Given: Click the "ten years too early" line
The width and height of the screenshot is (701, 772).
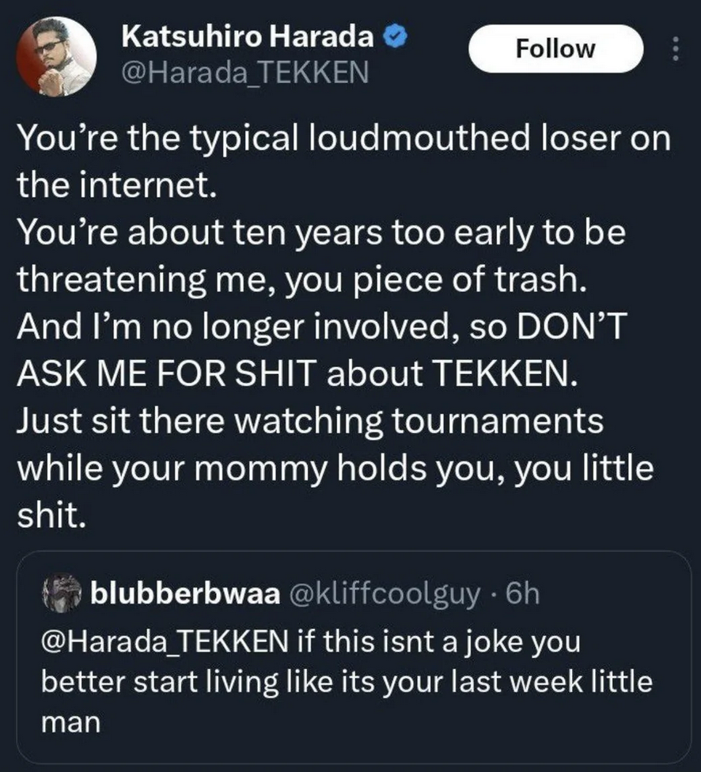Looking at the screenshot, I should click(x=322, y=233).
